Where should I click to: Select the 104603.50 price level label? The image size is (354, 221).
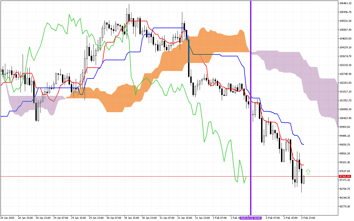(x=345, y=39)
